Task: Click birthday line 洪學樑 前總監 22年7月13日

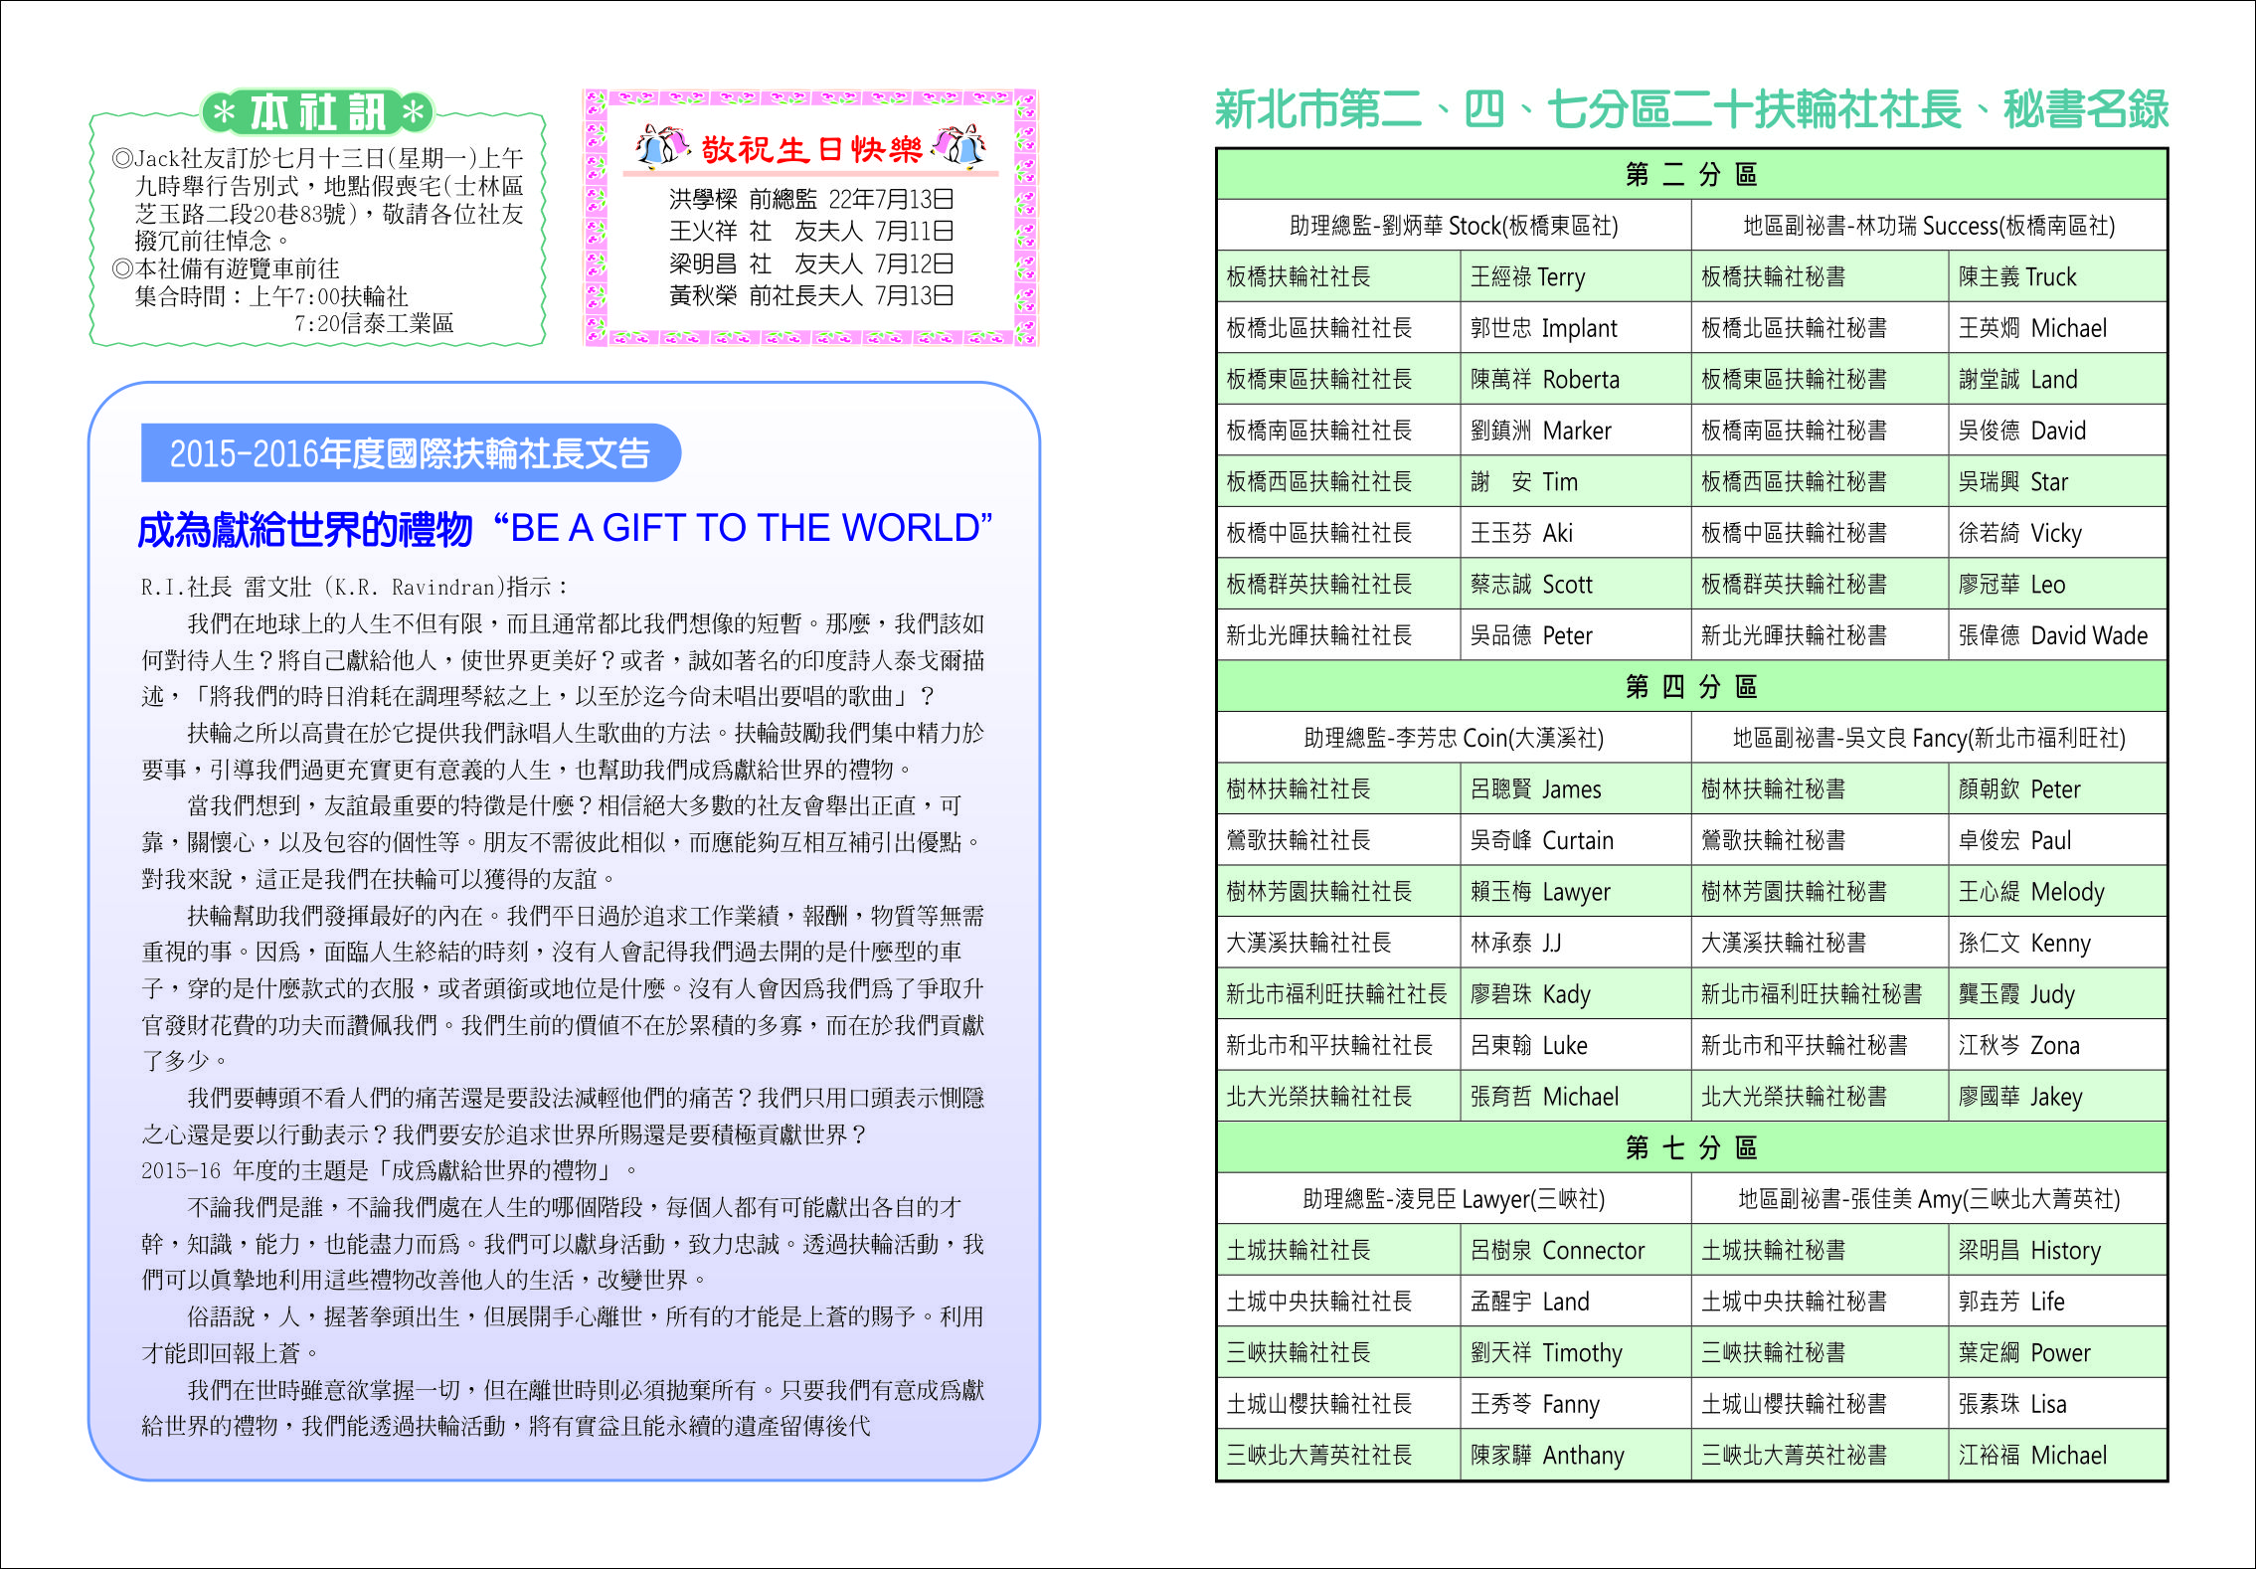Action: tap(811, 200)
